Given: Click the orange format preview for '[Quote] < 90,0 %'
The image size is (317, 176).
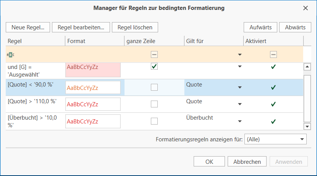Looking at the screenshot, I should pyautogui.click(x=93, y=88).
